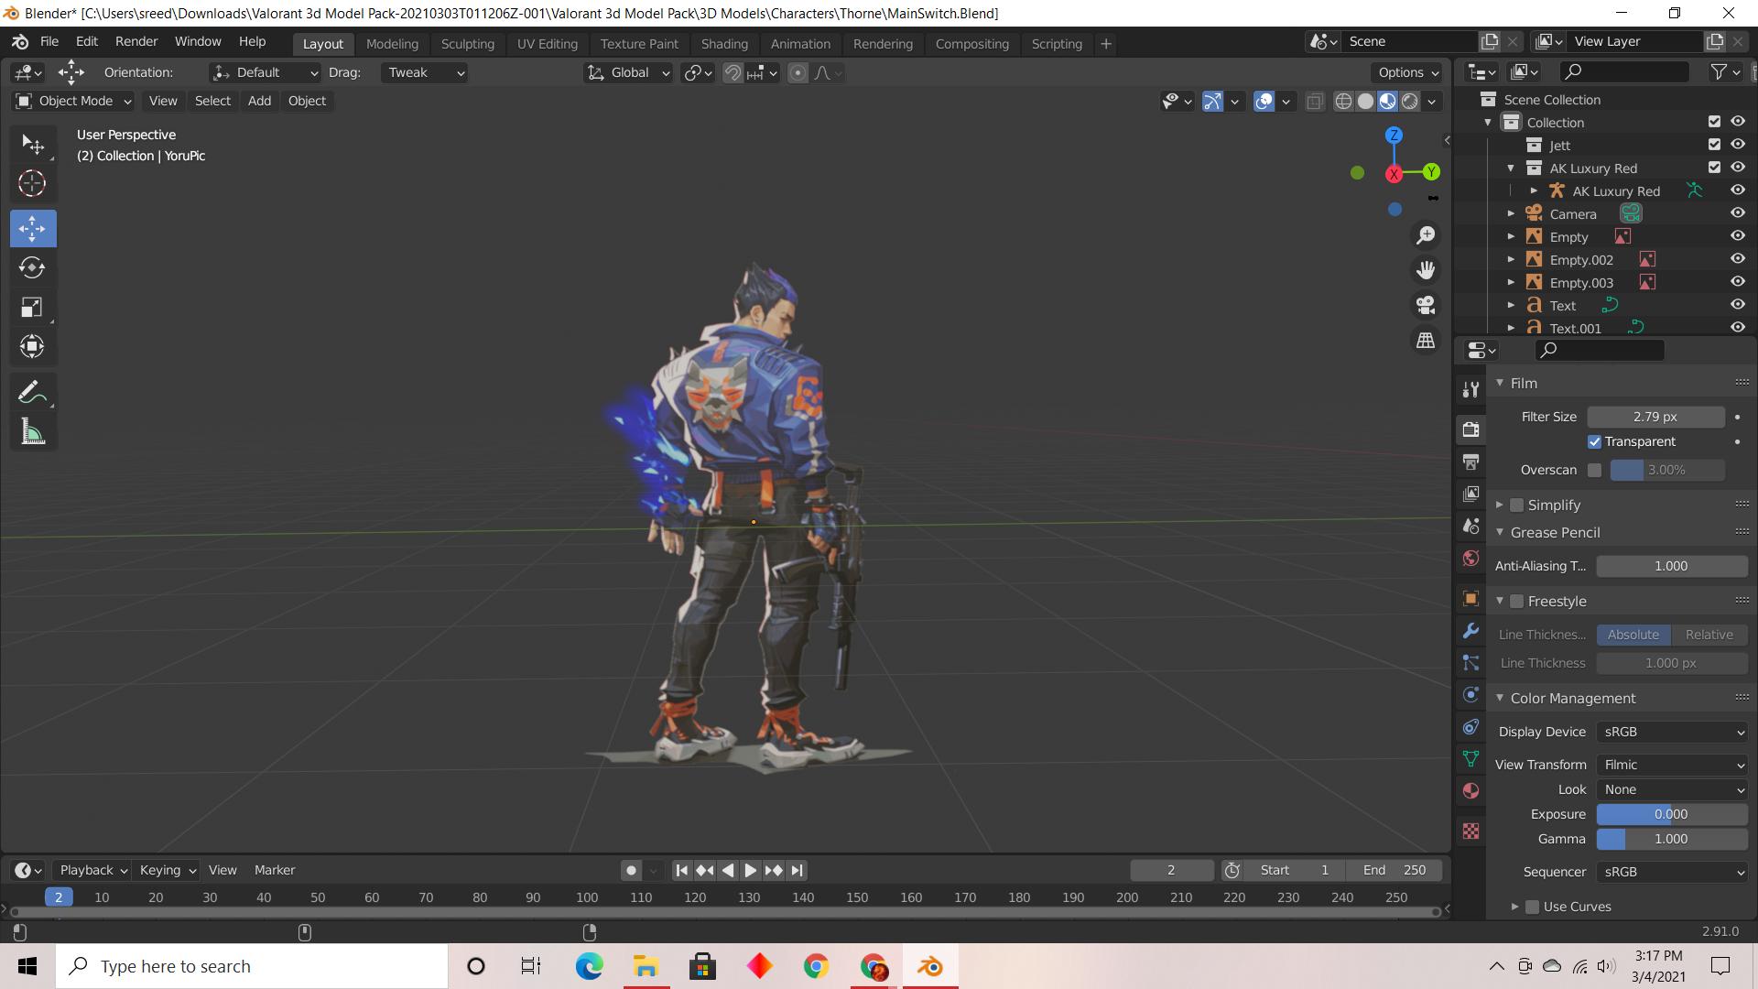
Task: Expand the Simplify panel
Action: 1500,505
